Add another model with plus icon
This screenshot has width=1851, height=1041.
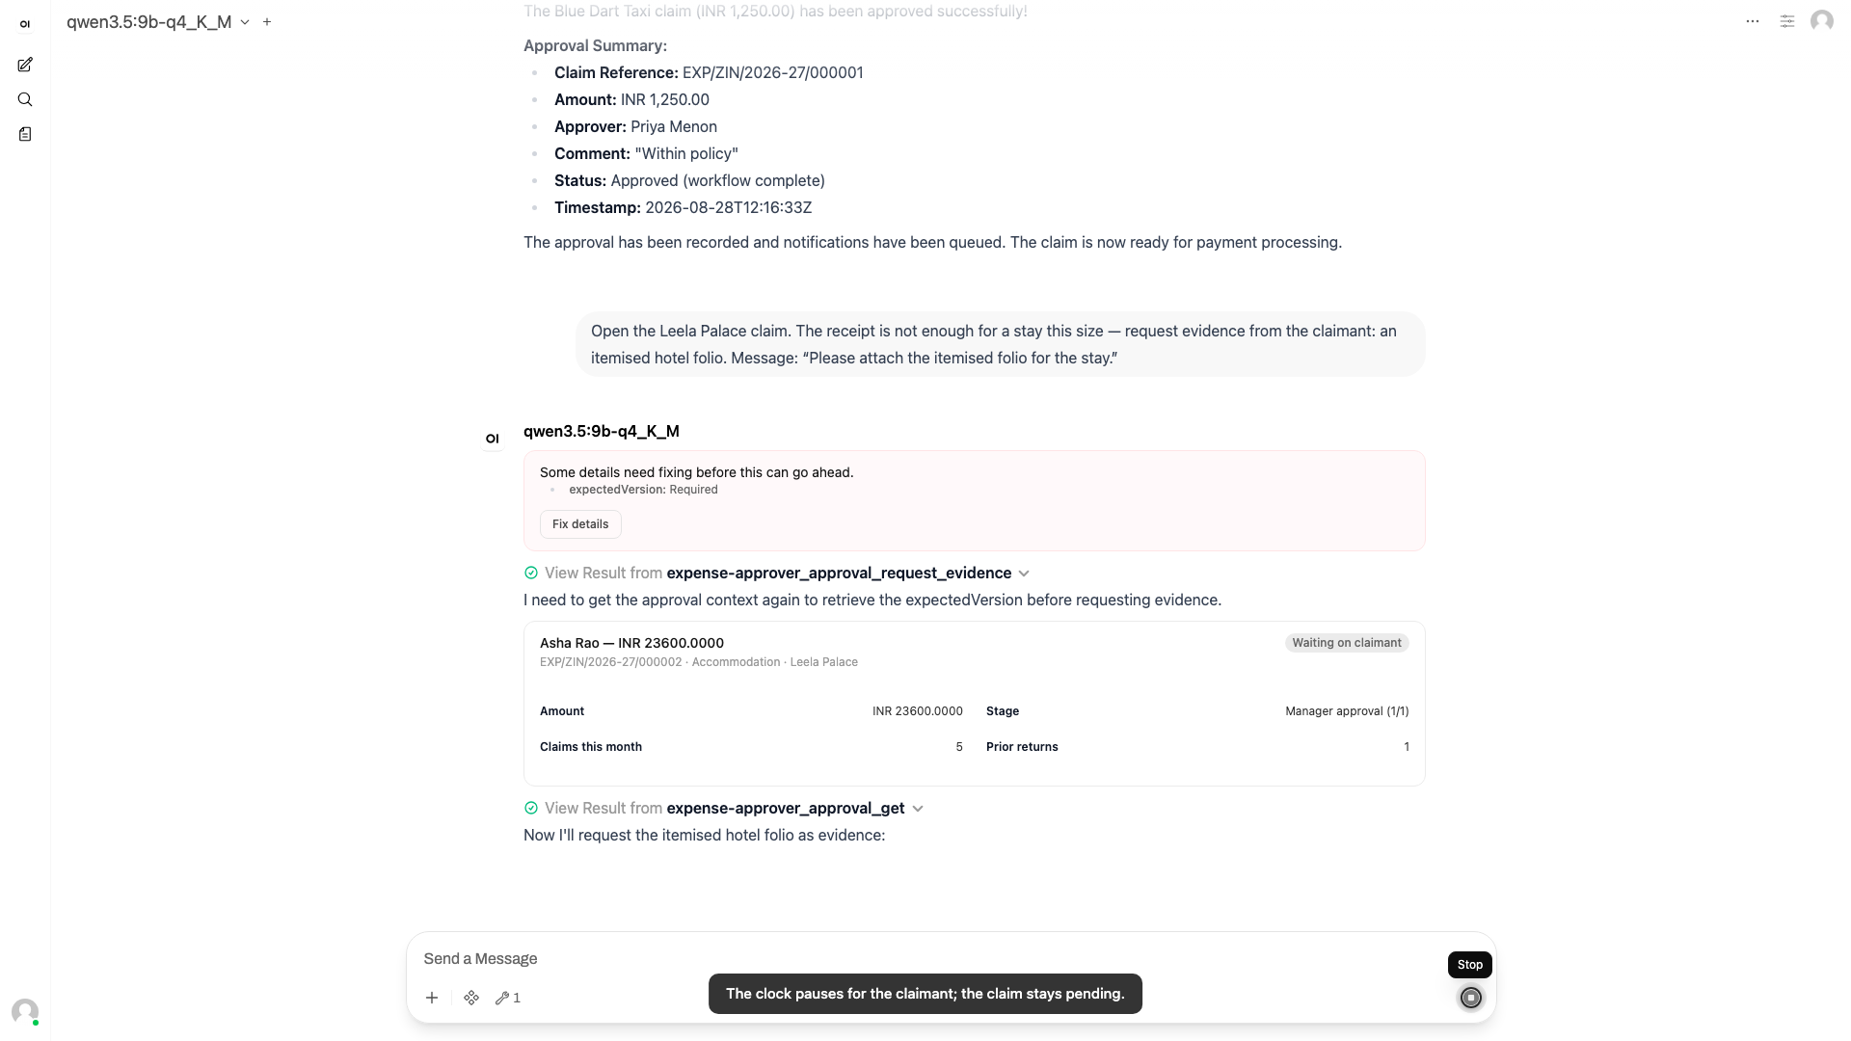[x=267, y=21]
